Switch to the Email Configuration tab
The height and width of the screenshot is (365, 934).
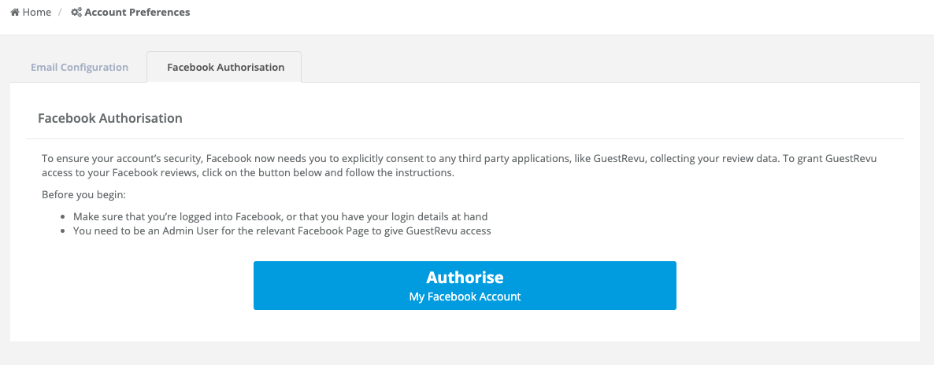80,68
